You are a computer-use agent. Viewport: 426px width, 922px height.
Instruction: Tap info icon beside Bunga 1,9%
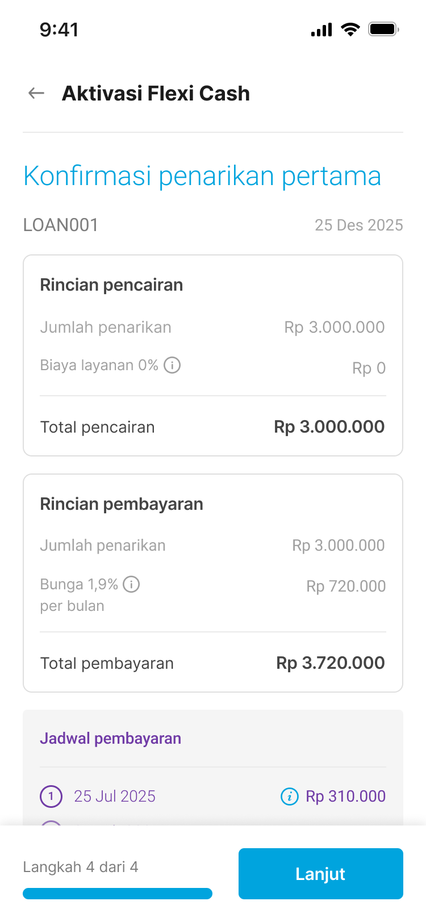131,584
